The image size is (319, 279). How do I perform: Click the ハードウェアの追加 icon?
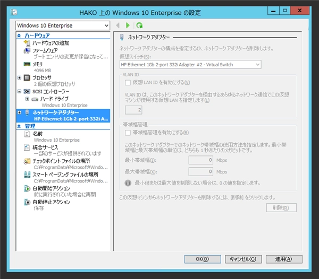point(27,43)
